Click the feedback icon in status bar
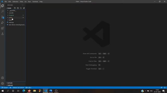The height and width of the screenshot is (93, 167). click(162, 88)
